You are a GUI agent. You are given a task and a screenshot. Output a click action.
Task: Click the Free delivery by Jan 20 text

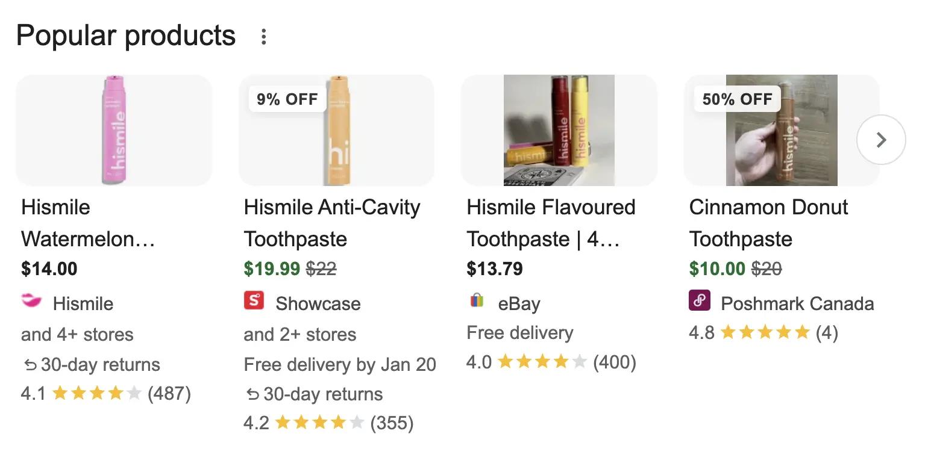(x=339, y=364)
